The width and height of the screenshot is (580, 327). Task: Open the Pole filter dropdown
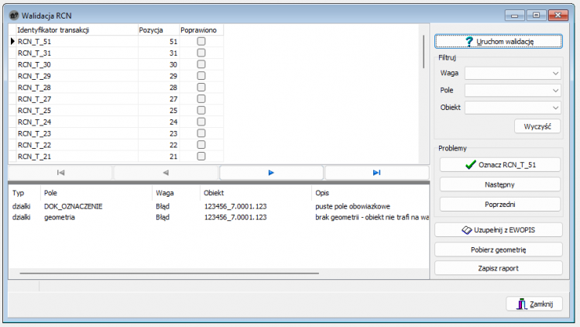[x=513, y=91]
